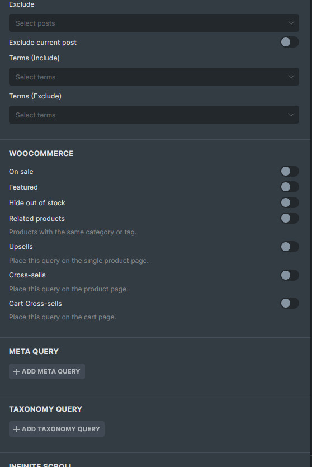The height and width of the screenshot is (467, 312).
Task: Switch on Related products toggle
Action: coord(290,218)
